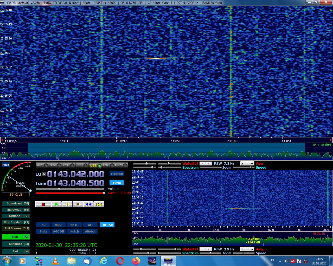Toggle the NB RF noise blanker
333x266 pixels.
pos(59,225)
